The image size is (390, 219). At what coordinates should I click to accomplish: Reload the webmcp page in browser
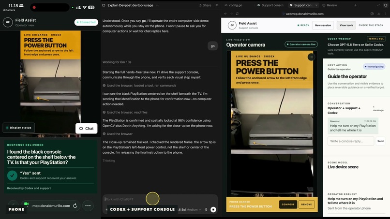pos(237,14)
